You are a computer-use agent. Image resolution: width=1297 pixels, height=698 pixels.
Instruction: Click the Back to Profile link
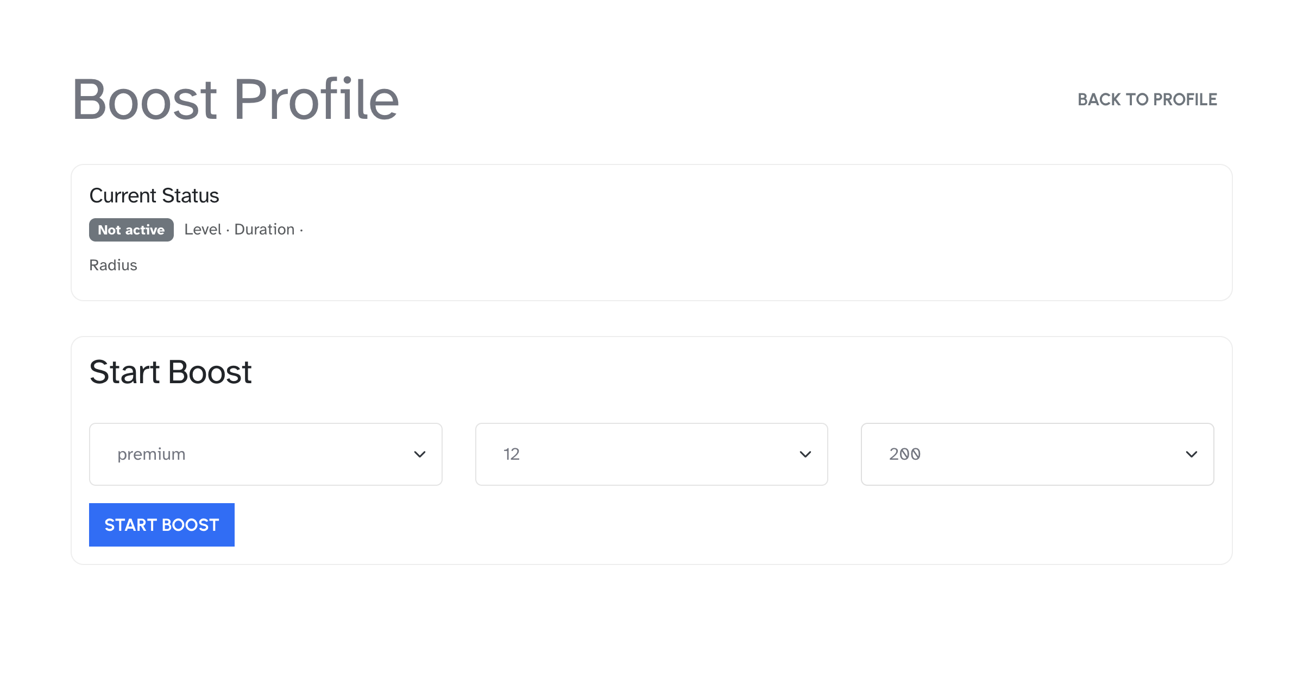1147,100
